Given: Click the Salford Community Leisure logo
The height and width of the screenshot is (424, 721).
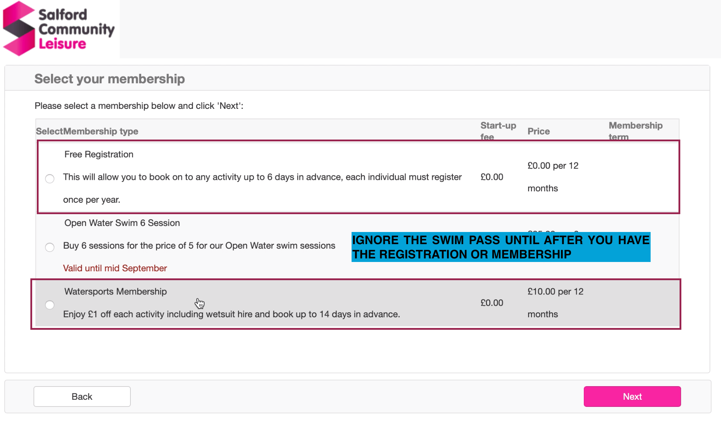Looking at the screenshot, I should coord(59,29).
